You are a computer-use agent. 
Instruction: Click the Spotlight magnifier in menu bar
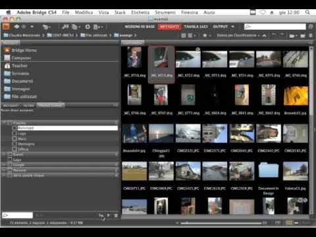coord(307,13)
